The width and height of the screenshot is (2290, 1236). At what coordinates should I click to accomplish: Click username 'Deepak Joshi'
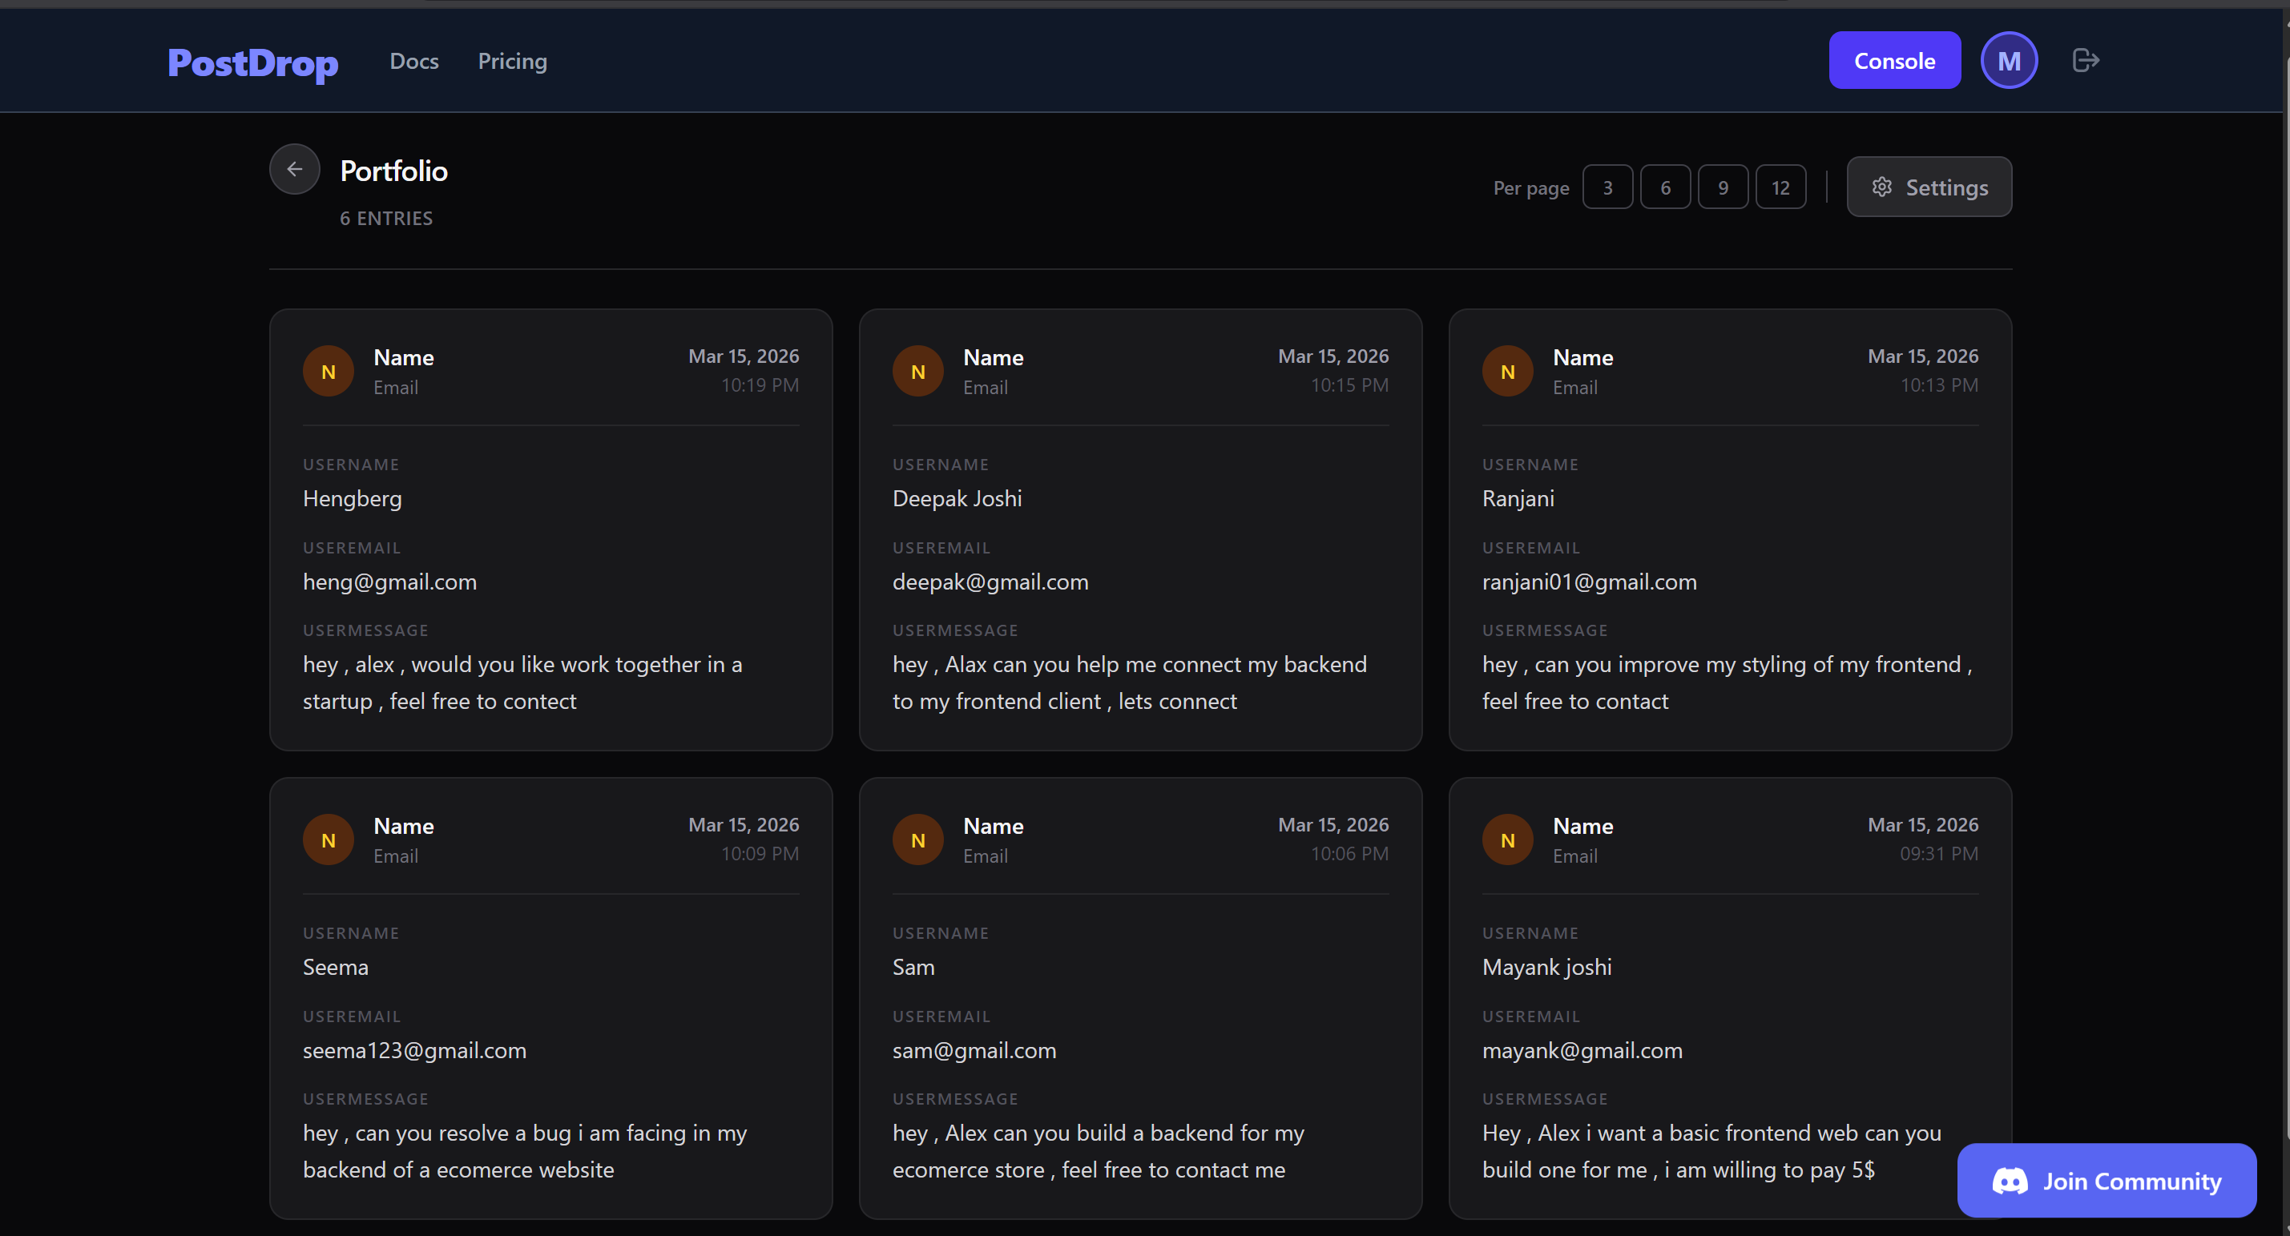click(957, 498)
